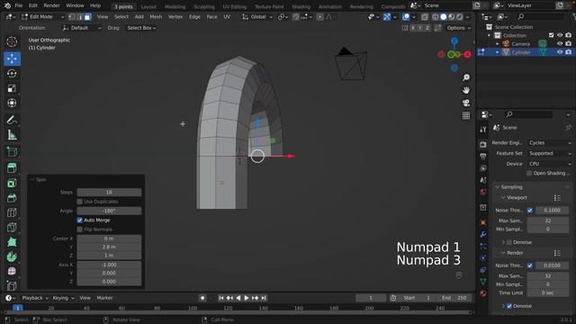
Task: Select the Transform tool
Action: [12, 103]
